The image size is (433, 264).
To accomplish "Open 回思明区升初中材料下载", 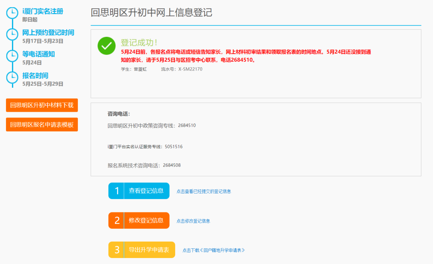I will coord(42,105).
